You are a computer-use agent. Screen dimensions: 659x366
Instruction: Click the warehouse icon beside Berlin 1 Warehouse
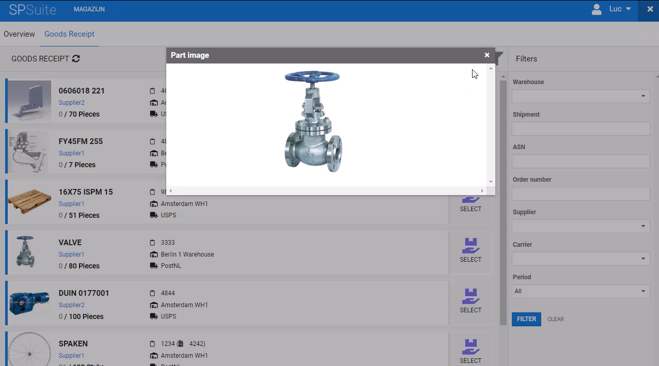[153, 254]
